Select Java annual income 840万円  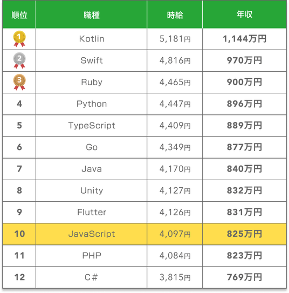[x=245, y=169]
